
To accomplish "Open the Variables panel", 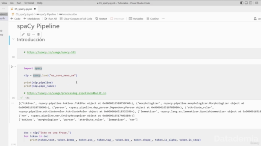I will pyautogui.click(x=136, y=19).
